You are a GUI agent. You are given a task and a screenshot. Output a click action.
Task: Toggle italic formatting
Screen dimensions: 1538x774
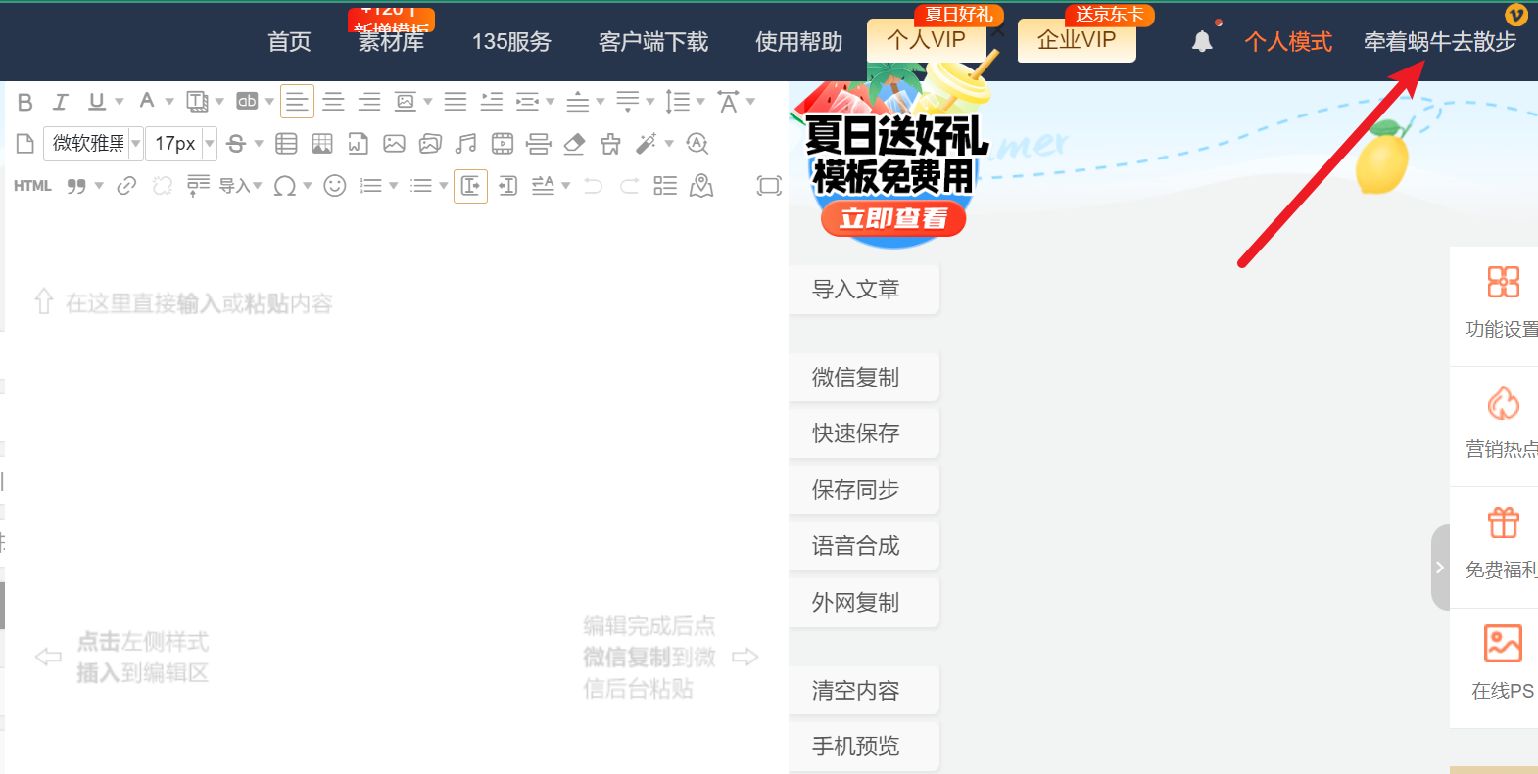pyautogui.click(x=61, y=102)
